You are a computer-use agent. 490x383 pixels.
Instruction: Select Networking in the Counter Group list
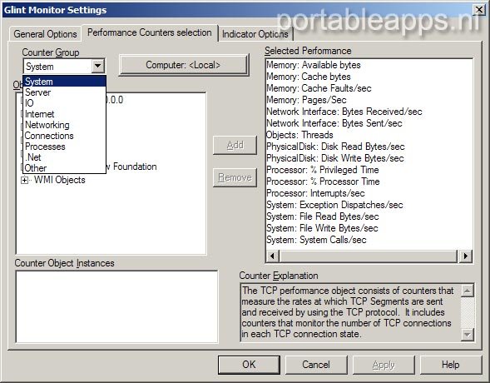pyautogui.click(x=64, y=125)
